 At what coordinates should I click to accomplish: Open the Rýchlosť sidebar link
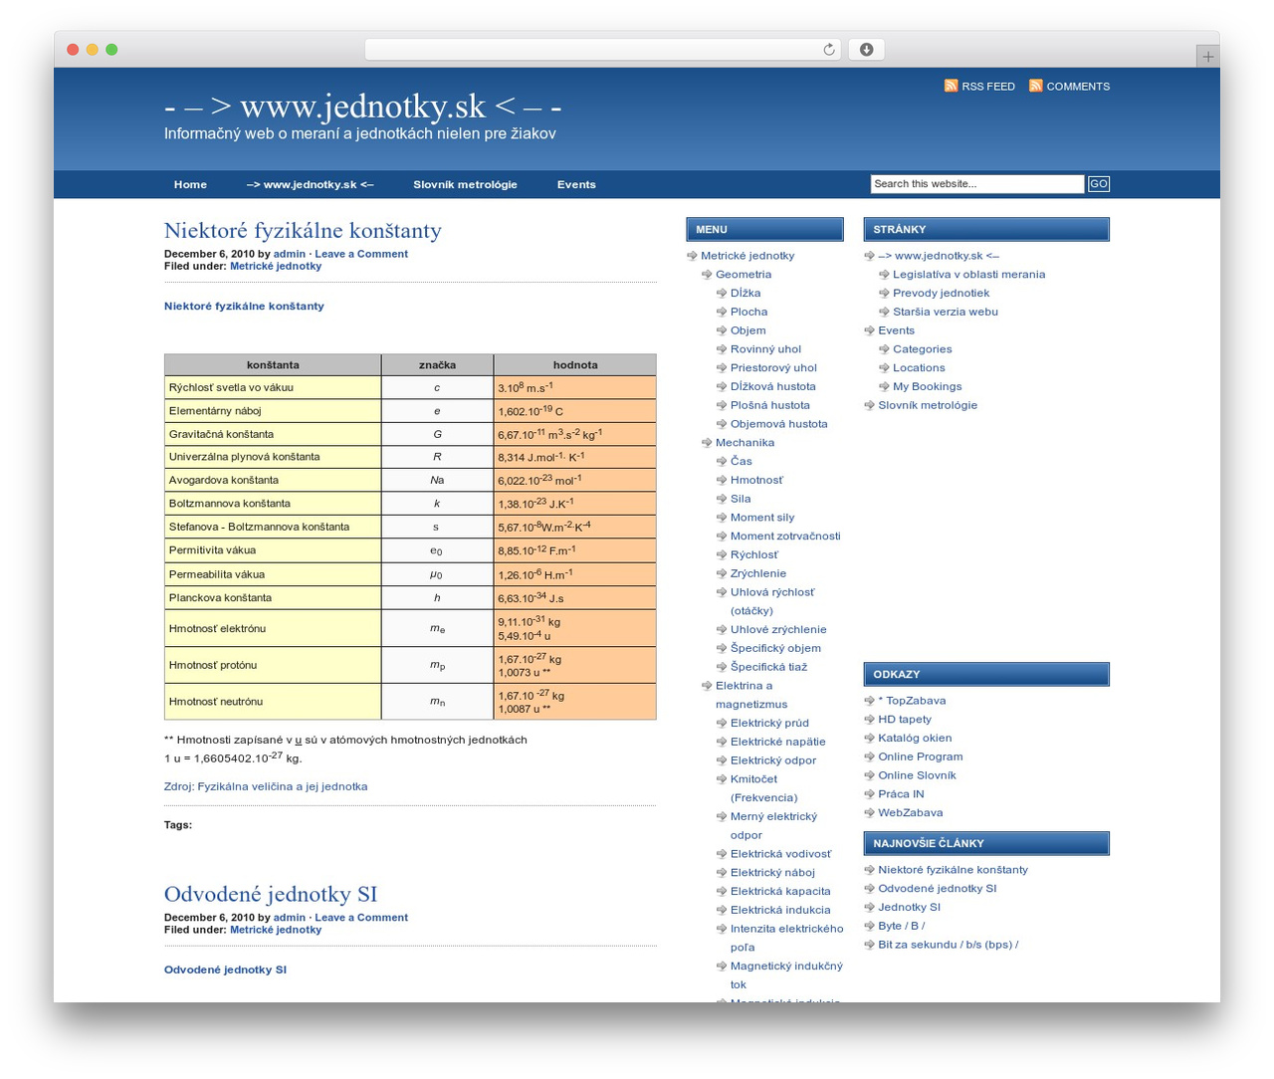pos(754,554)
